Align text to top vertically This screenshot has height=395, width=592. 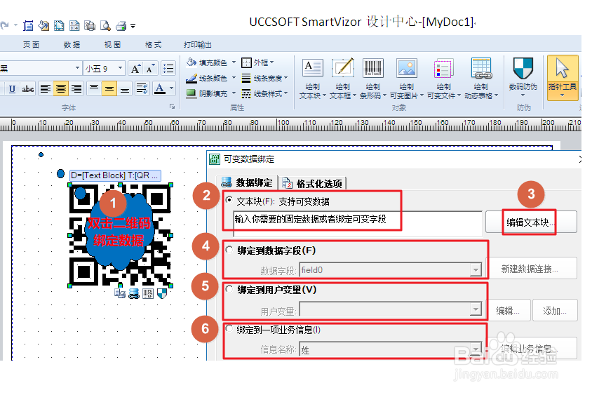pyautogui.click(x=93, y=88)
